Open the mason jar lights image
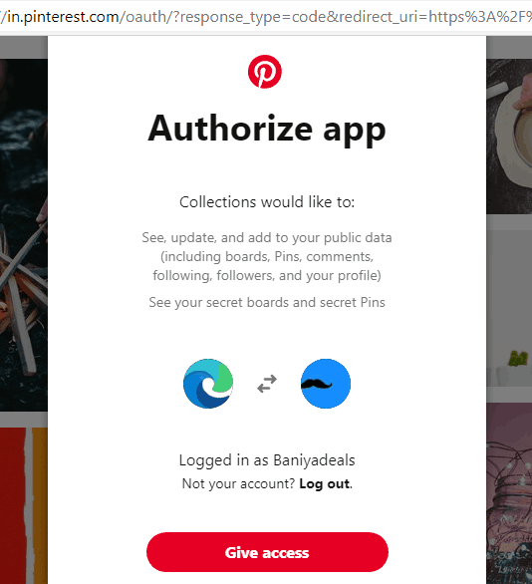 (509, 493)
